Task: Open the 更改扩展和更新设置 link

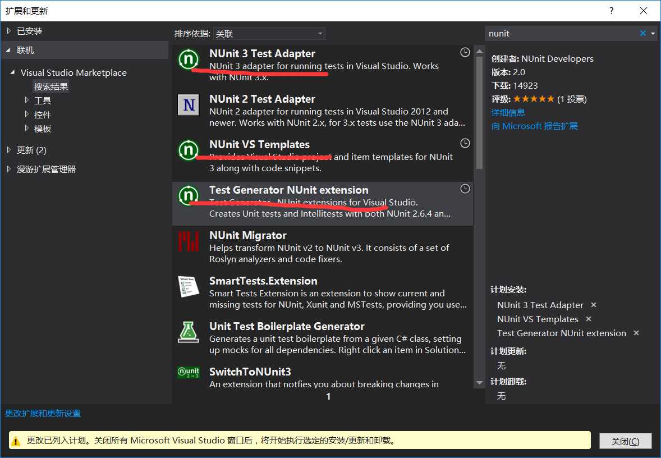Action: (x=43, y=413)
